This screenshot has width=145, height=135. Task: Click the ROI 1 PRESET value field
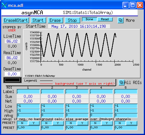click(28, 128)
